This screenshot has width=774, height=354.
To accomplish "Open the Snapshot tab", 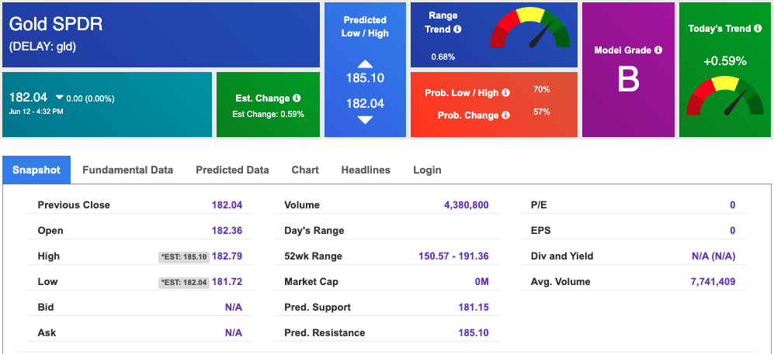I will point(36,170).
